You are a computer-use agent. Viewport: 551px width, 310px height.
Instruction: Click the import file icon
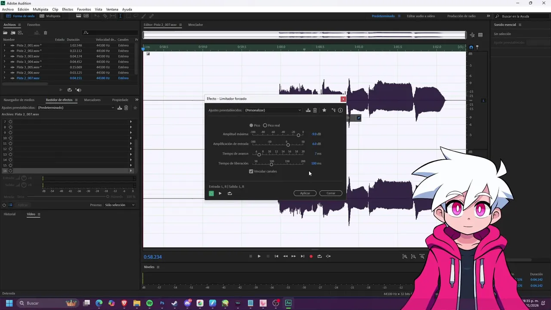coord(13,33)
